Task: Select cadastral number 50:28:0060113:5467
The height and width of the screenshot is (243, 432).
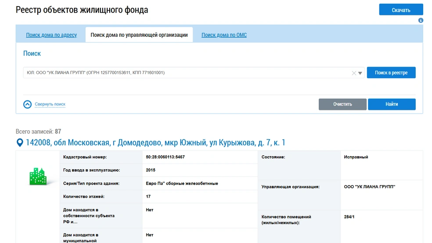Action: coord(166,157)
